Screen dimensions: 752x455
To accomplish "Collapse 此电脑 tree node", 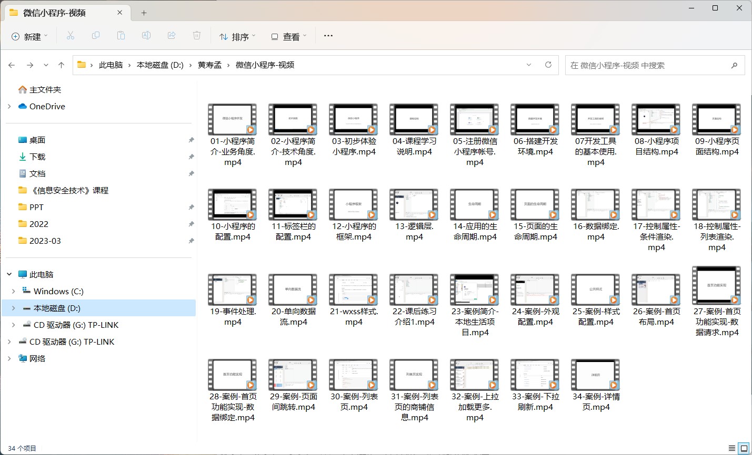I will [9, 274].
